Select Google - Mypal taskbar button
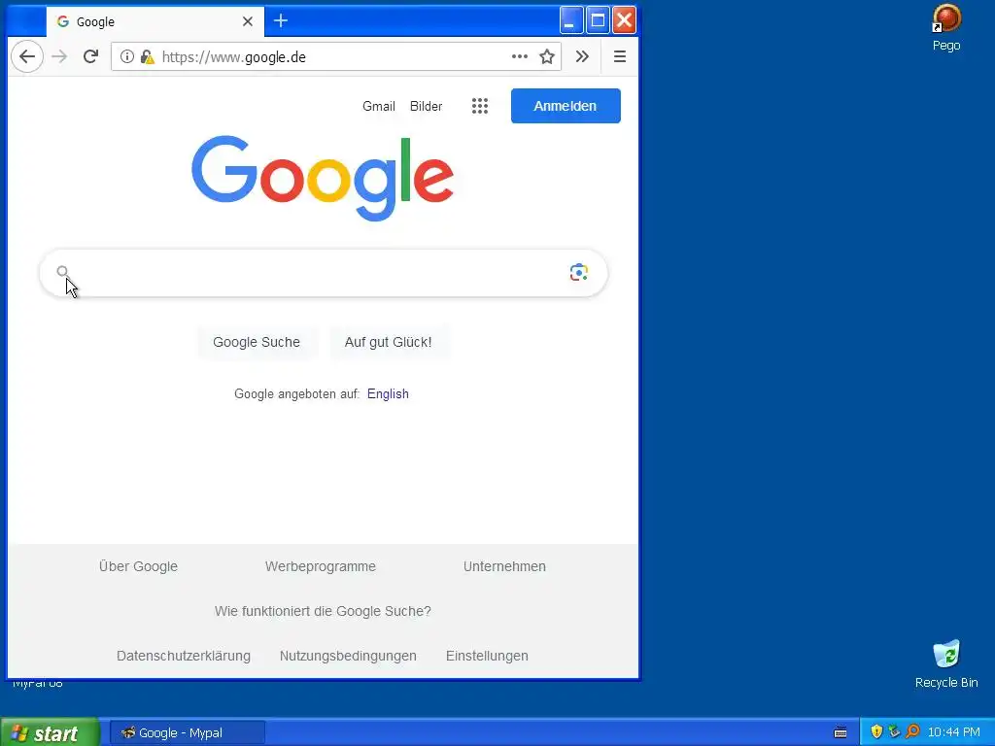Image resolution: width=995 pixels, height=746 pixels. pyautogui.click(x=188, y=732)
